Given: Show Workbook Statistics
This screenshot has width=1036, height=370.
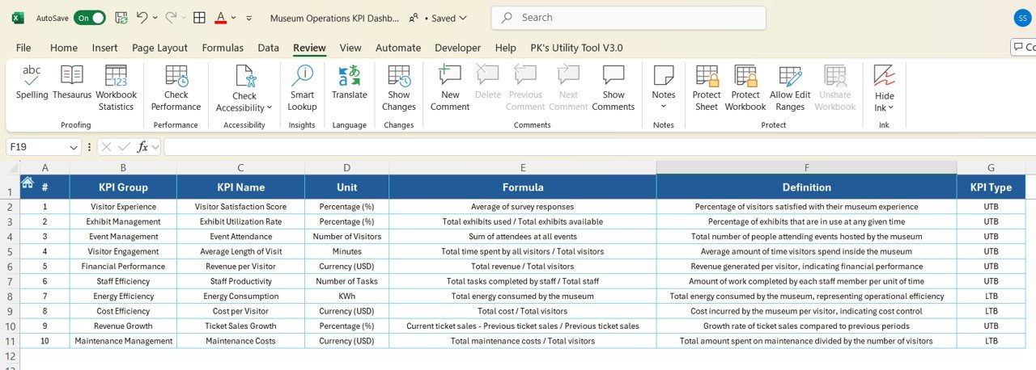Looking at the screenshot, I should [116, 88].
